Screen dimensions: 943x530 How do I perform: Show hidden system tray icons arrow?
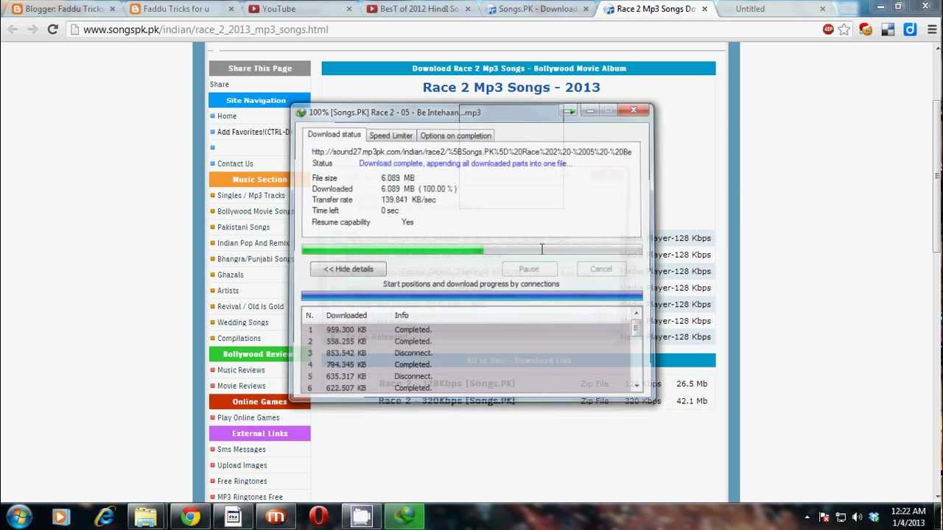tap(807, 517)
